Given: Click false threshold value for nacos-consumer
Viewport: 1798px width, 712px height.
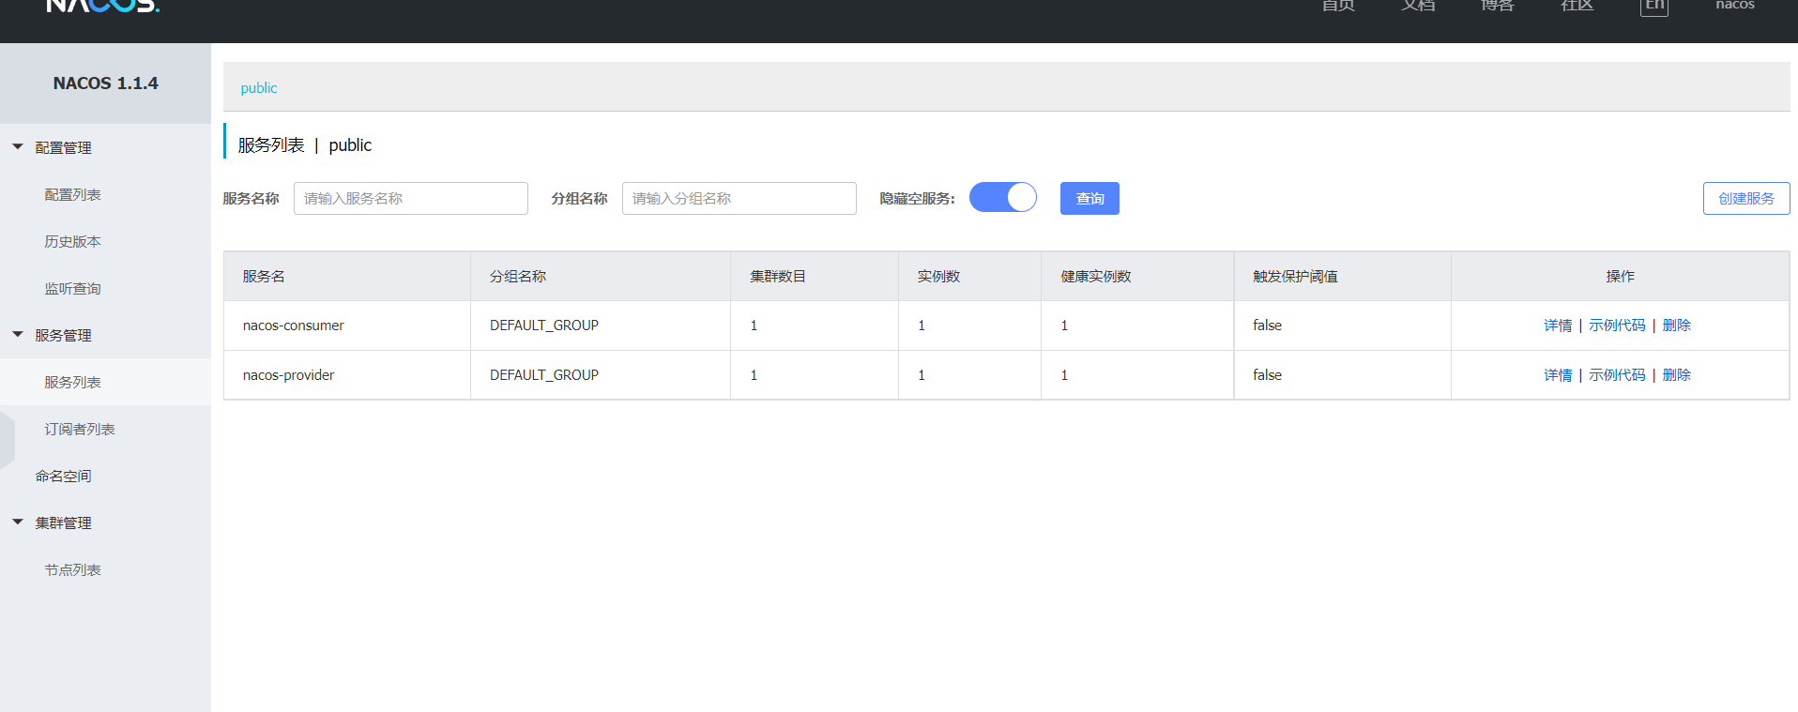Looking at the screenshot, I should 1267,326.
